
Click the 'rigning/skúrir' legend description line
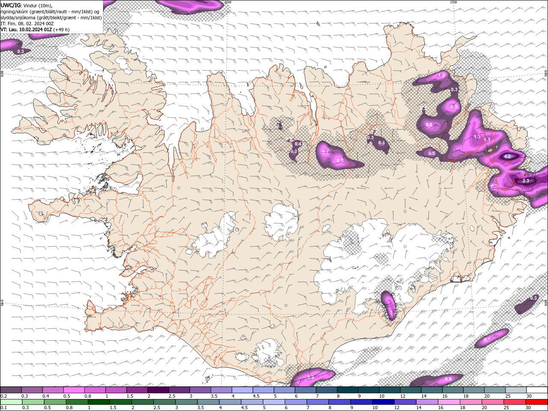[51, 12]
